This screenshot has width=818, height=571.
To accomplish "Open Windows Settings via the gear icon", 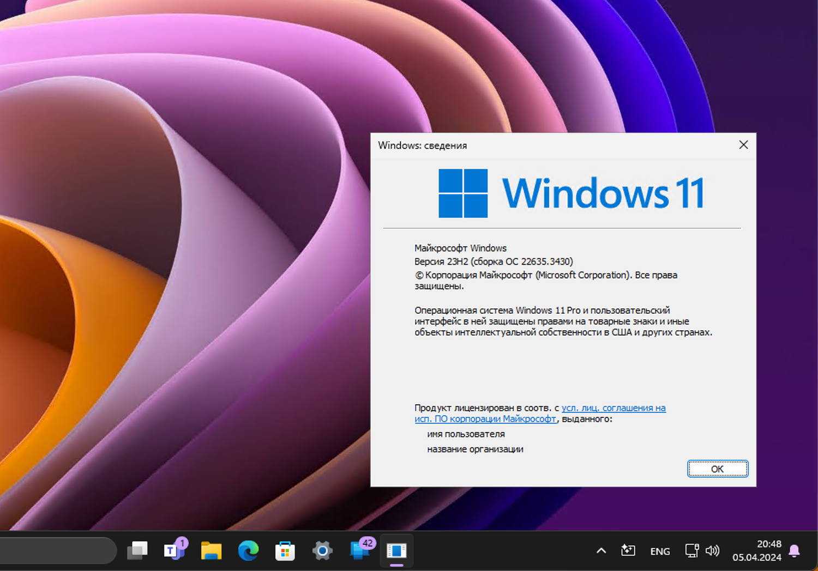I will click(x=322, y=551).
